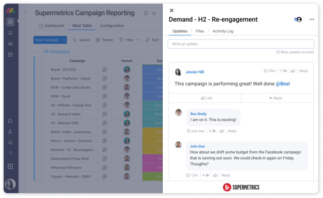
Task: Open updates bubble for Destinations Prosp NAM
Action: point(105,159)
